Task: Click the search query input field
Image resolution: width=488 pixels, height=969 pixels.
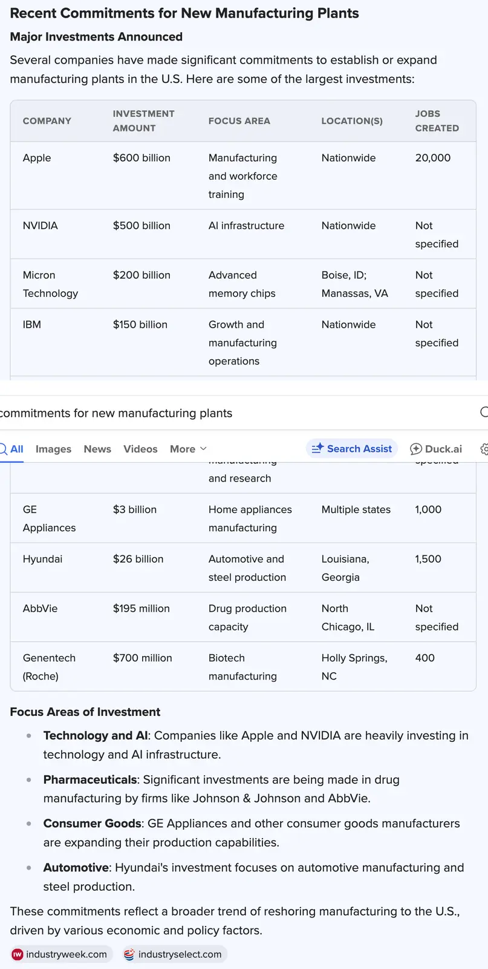Action: (230, 413)
